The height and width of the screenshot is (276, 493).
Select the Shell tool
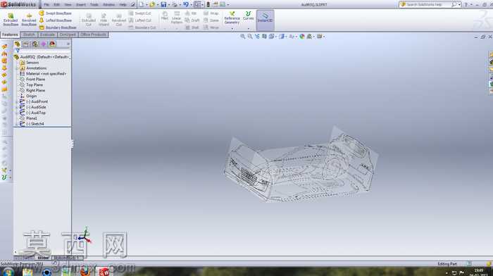[x=192, y=27]
